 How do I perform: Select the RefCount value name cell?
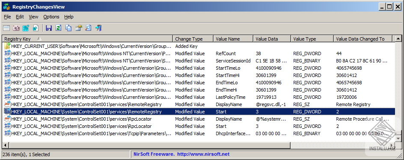[226, 53]
